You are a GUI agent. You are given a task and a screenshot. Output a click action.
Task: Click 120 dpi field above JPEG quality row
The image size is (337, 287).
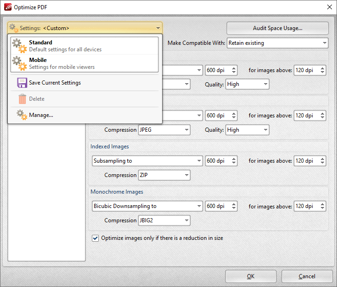pyautogui.click(x=310, y=116)
